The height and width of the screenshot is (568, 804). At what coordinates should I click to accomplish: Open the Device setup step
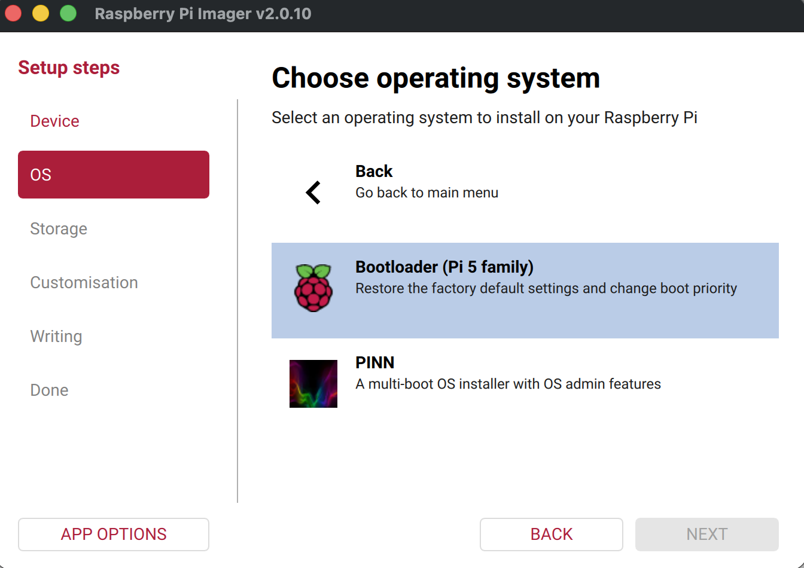(114, 121)
